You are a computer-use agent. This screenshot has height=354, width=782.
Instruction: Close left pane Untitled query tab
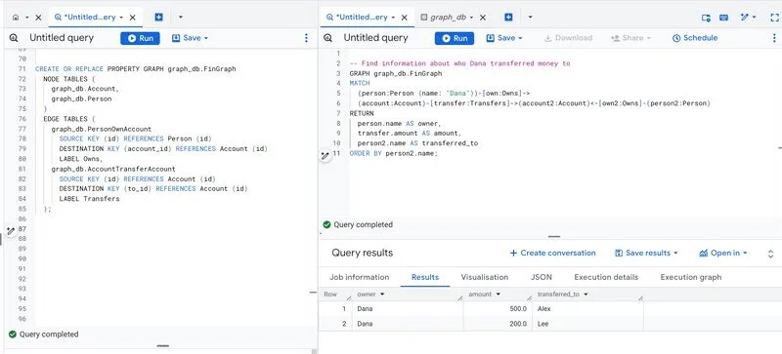click(133, 18)
